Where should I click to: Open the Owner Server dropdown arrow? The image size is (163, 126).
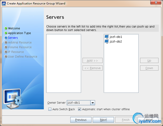click(93, 103)
